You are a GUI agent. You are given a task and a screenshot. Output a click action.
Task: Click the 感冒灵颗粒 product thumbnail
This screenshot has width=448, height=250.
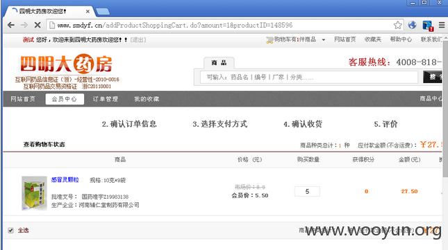pos(34,193)
